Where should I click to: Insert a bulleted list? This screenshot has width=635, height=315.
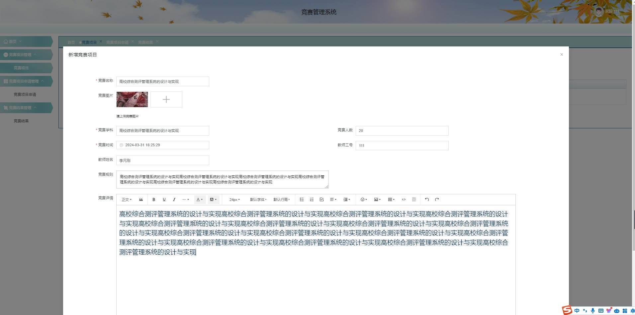pos(302,200)
